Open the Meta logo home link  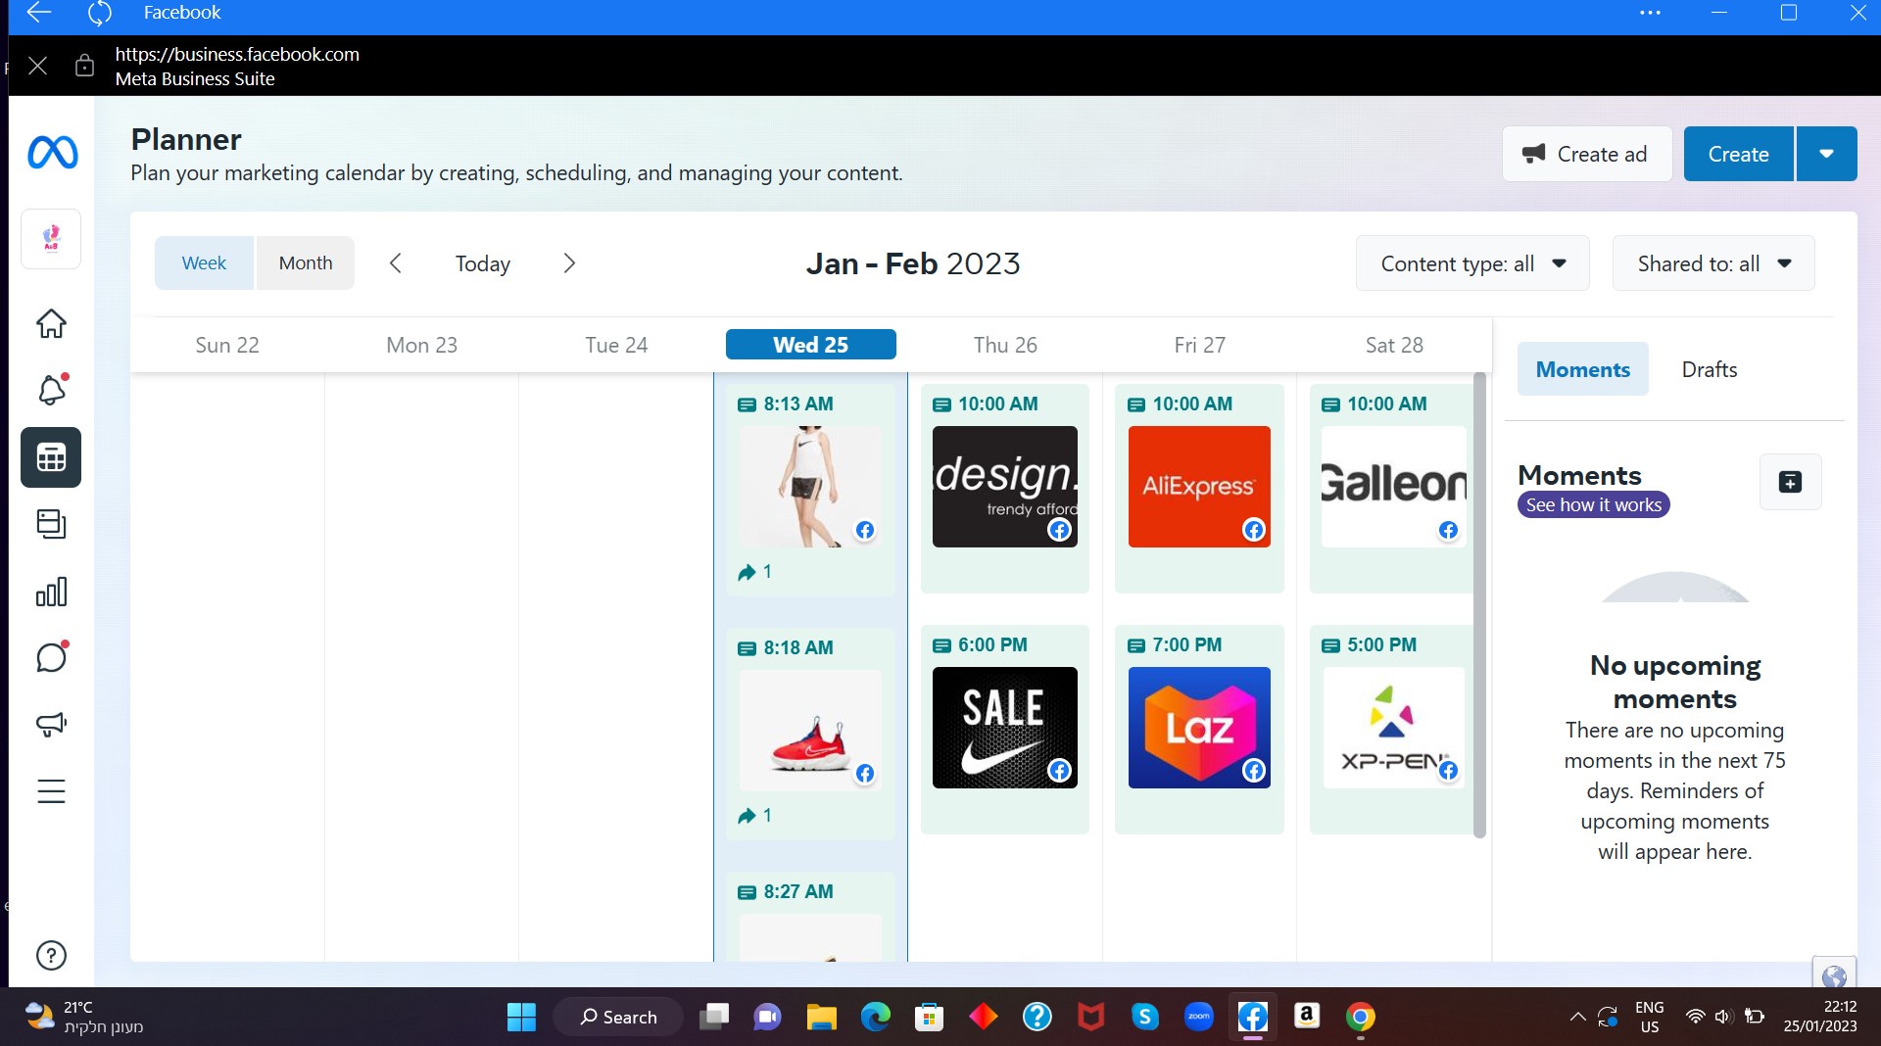coord(52,153)
